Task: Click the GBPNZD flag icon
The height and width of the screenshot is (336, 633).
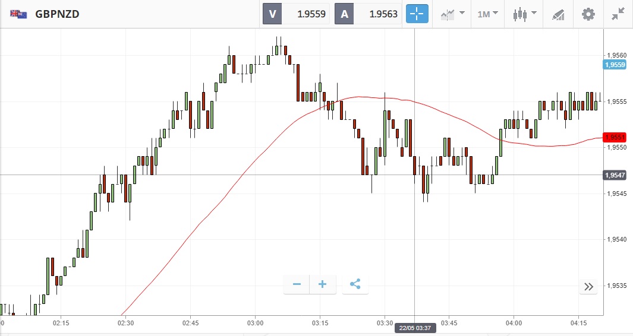Action: coord(18,14)
